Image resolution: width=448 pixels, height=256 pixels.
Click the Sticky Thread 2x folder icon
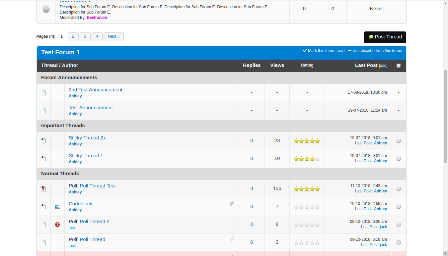(x=43, y=141)
